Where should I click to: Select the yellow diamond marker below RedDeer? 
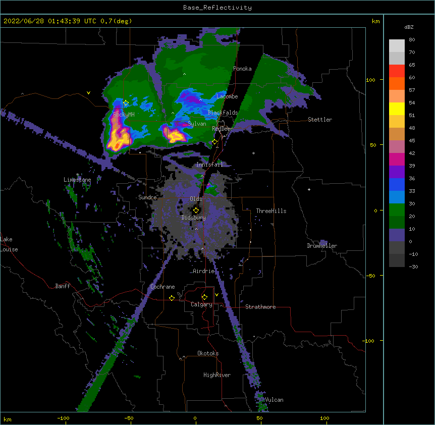(x=215, y=142)
